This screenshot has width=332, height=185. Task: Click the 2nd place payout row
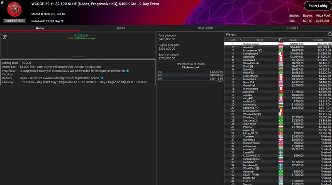point(190,75)
